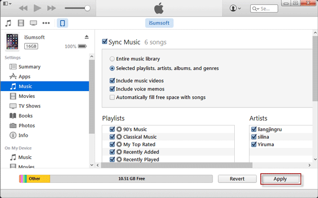
Task: Click the Revert button
Action: pos(237,179)
